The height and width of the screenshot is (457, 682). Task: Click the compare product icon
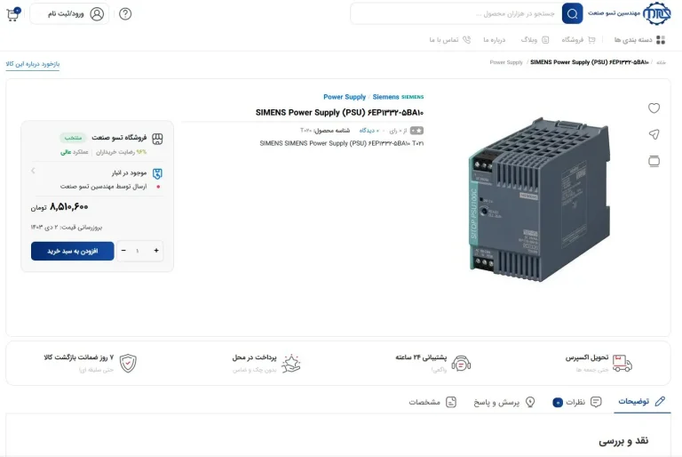pyautogui.click(x=654, y=161)
